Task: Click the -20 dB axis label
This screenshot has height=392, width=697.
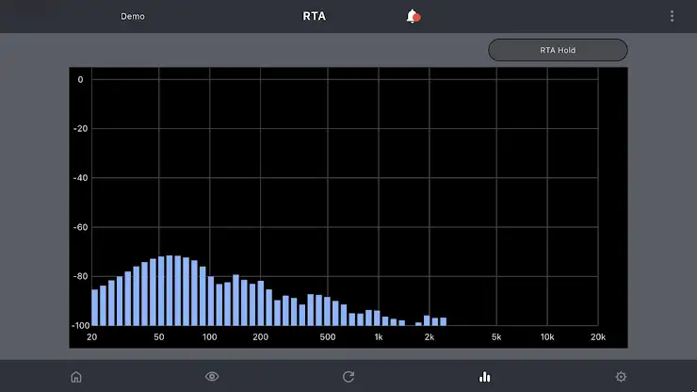Action: 80,128
